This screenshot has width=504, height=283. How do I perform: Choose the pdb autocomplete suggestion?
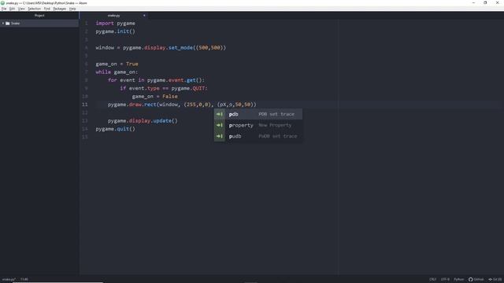pyautogui.click(x=258, y=114)
